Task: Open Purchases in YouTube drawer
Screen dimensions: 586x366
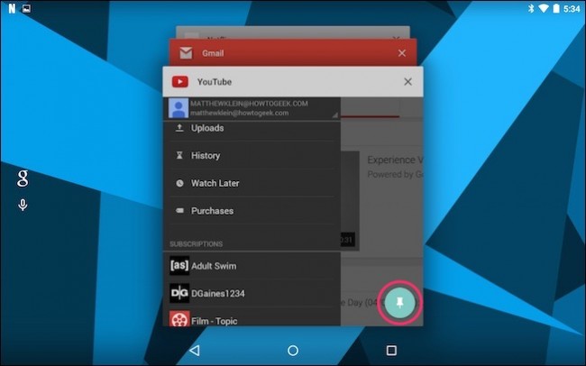Action: click(252, 211)
